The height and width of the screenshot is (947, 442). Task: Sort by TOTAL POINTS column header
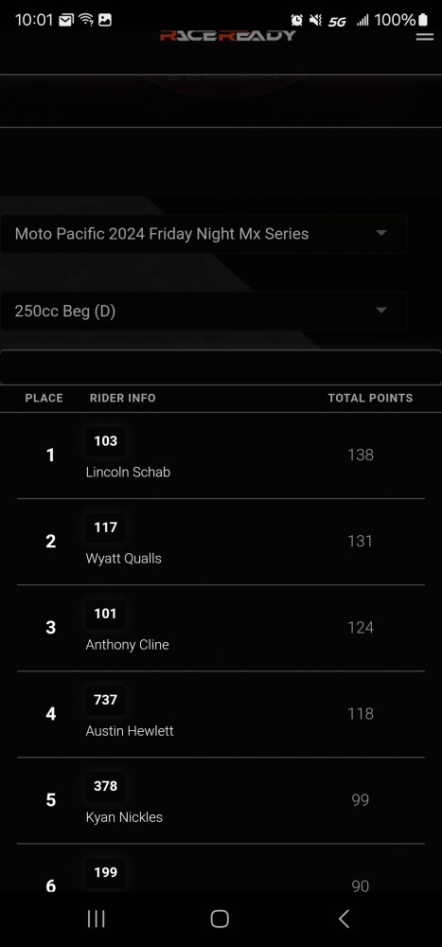[370, 398]
